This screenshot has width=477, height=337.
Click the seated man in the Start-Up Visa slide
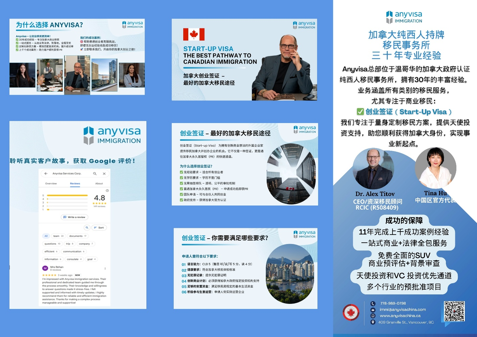coord(284,68)
